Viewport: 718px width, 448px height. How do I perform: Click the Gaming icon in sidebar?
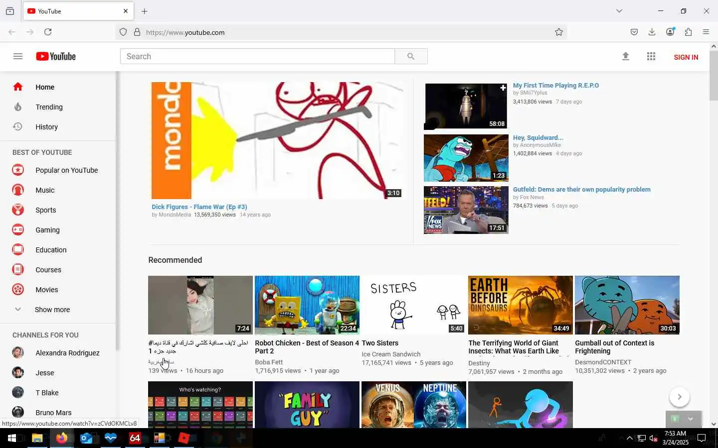tap(18, 230)
